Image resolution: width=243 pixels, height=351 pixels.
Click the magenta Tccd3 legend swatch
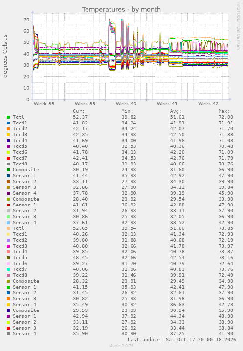pyautogui.click(x=8, y=246)
